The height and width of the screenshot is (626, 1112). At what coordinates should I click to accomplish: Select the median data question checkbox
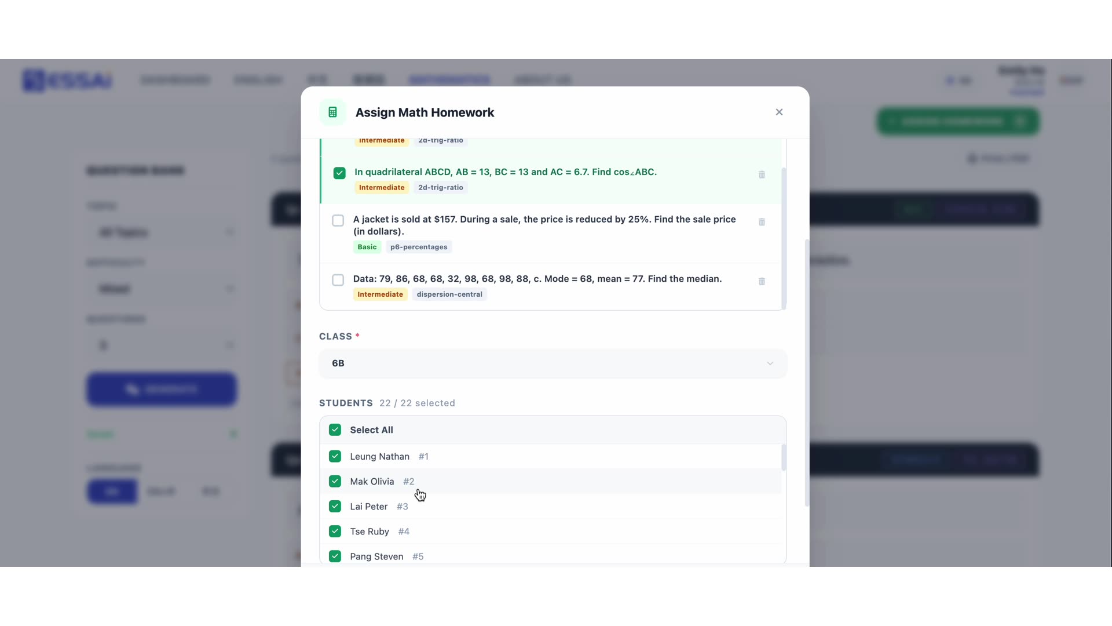338,280
